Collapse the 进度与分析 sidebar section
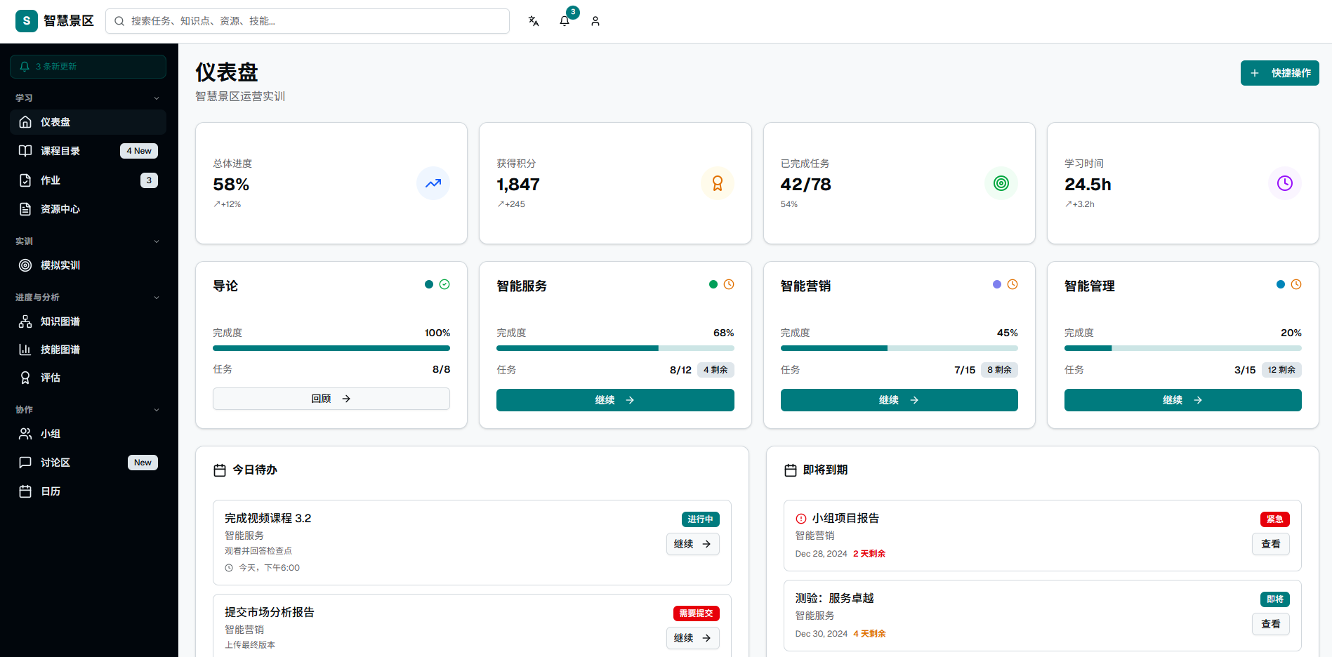Image resolution: width=1332 pixels, height=657 pixels. 157,298
